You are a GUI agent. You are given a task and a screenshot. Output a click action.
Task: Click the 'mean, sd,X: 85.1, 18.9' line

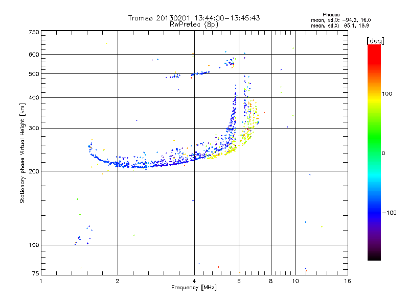point(339,26)
